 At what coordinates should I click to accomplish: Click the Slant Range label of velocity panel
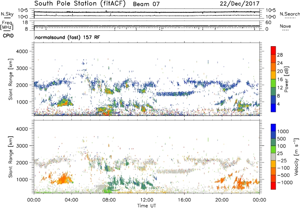click(10, 157)
